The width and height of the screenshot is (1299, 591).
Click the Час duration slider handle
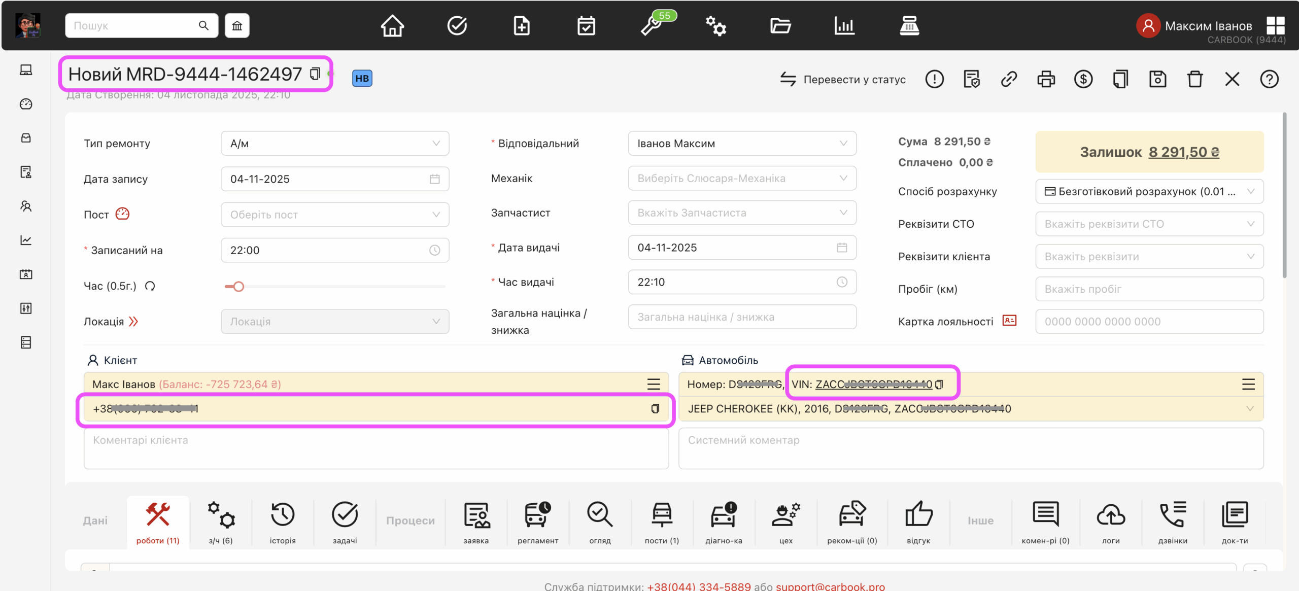pyautogui.click(x=238, y=287)
